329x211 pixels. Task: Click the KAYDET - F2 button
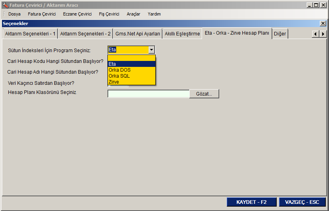pos(252,202)
